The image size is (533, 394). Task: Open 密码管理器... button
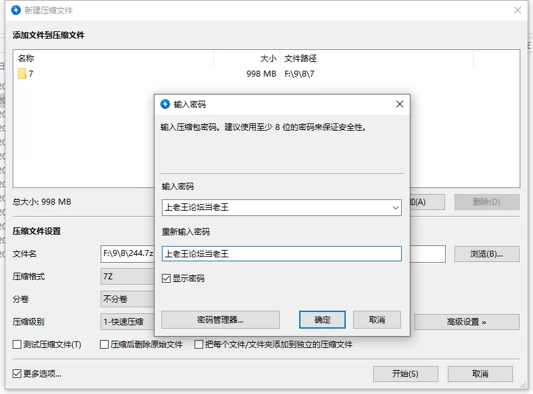[221, 320]
